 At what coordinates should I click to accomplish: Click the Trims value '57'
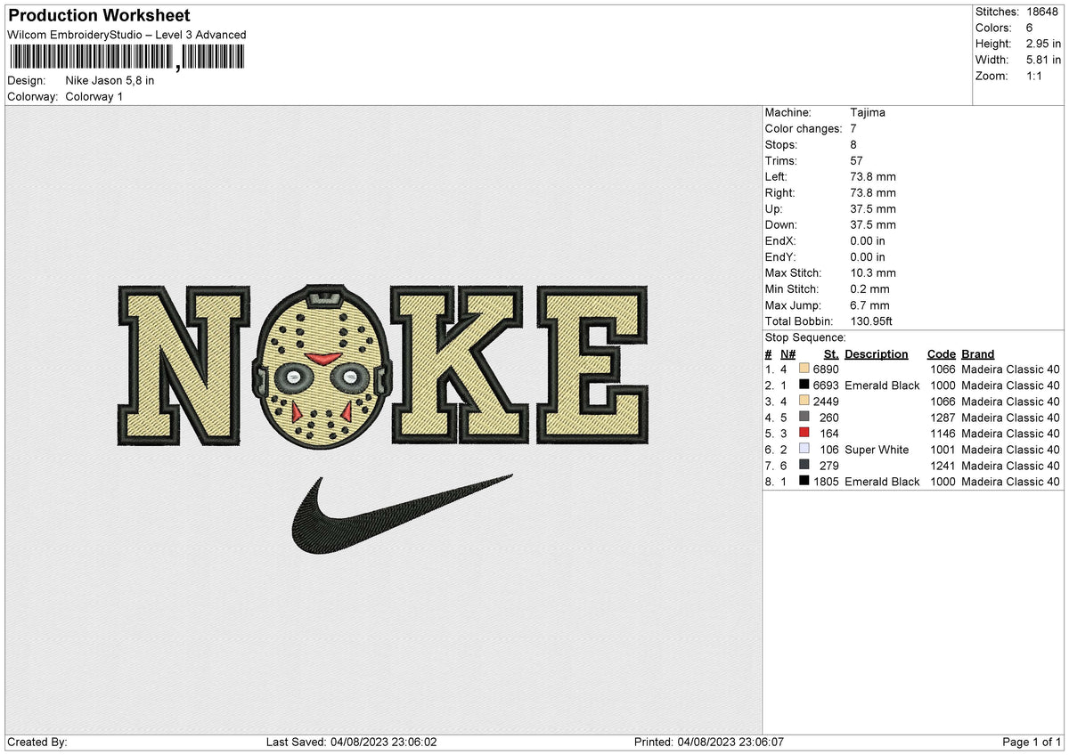pyautogui.click(x=858, y=160)
